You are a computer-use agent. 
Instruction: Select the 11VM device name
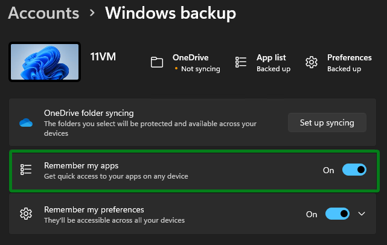[103, 57]
